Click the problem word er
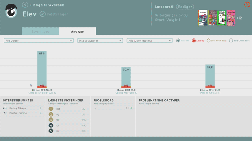Screen dimensions: 252x141 click(95, 108)
